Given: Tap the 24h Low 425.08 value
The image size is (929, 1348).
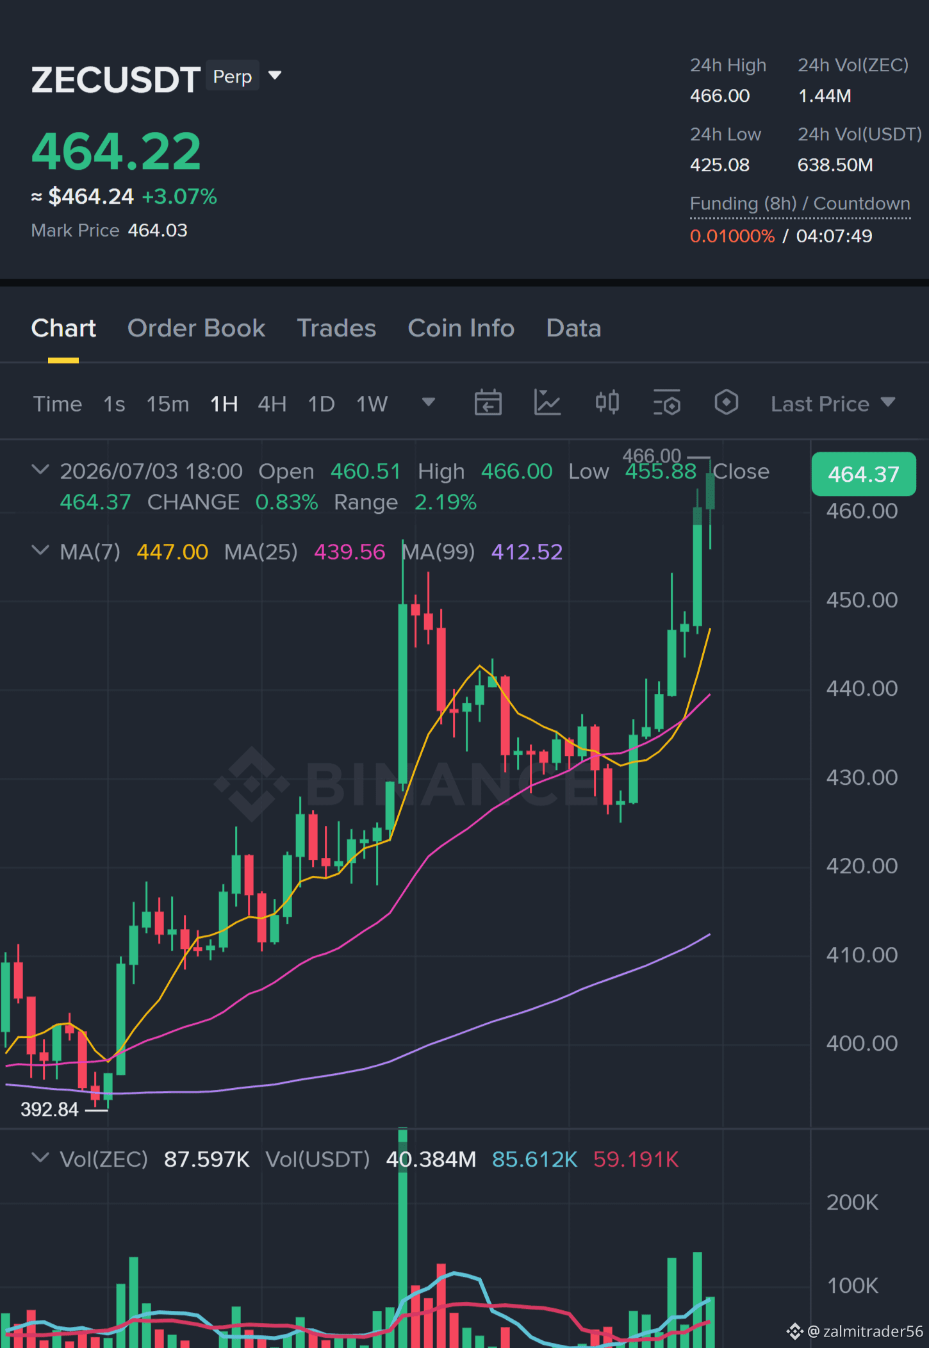Looking at the screenshot, I should point(719,165).
